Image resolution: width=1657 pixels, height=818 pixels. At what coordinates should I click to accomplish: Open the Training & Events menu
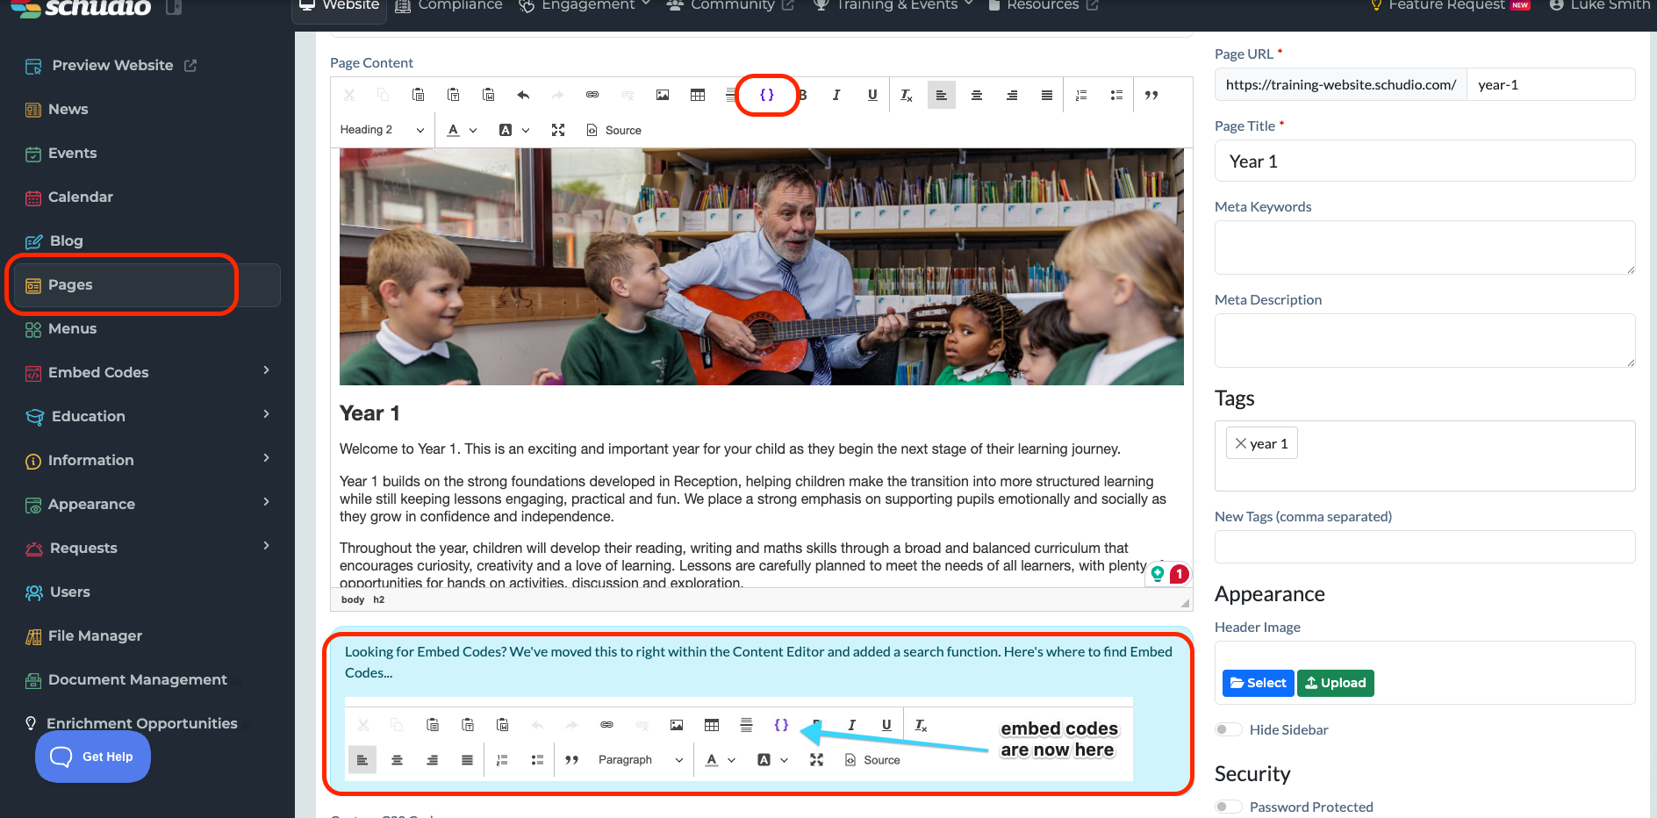[x=893, y=5]
